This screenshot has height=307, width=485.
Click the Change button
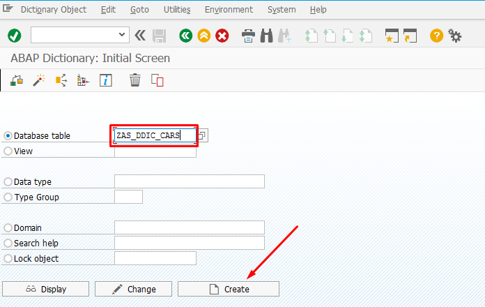click(x=133, y=289)
